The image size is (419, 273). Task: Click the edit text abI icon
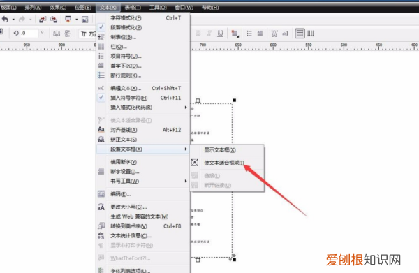(286, 34)
